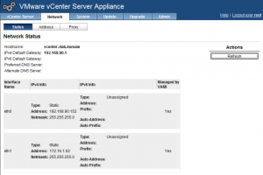263x175 pixels.
Task: Select the hostname value vcenter.vlab.domain
Action: point(62,47)
